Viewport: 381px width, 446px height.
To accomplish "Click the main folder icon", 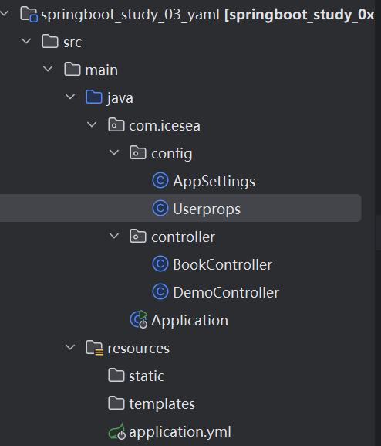I will click(72, 70).
